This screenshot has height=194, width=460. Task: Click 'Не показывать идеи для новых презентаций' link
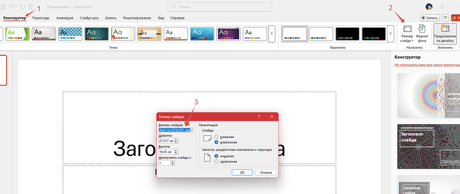(x=427, y=64)
